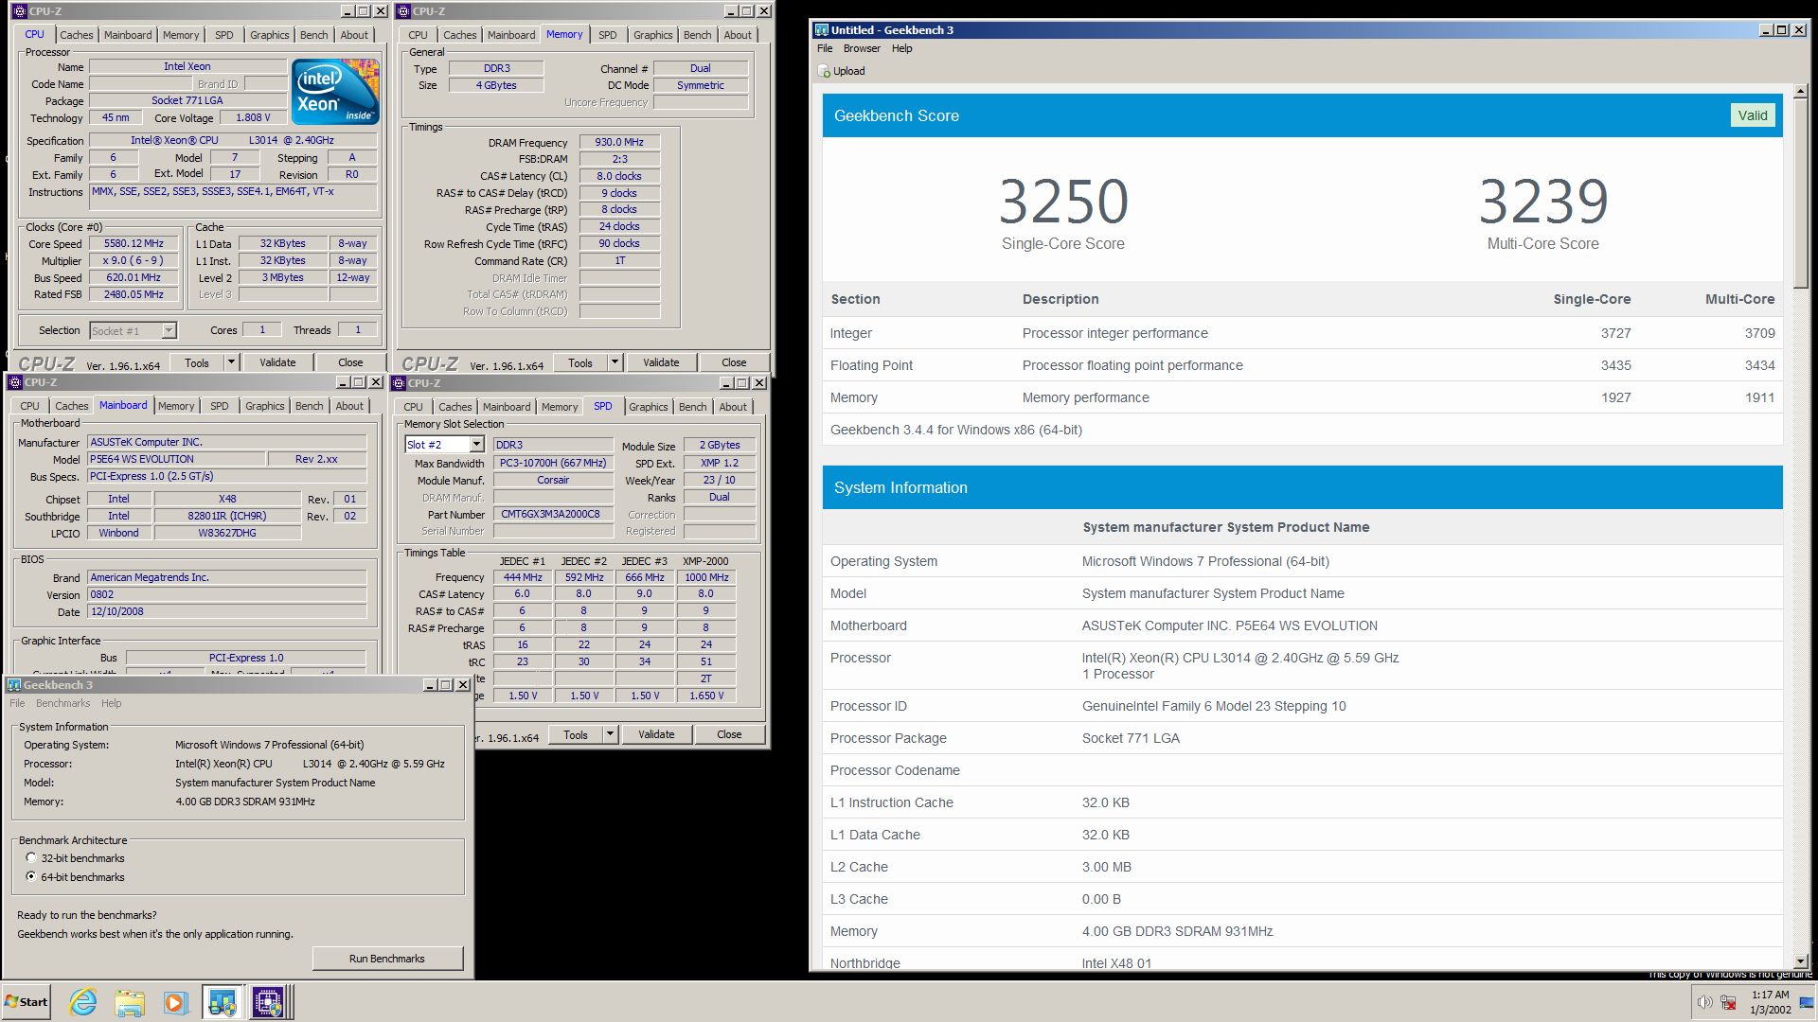Open Caches tab in CPU-Z SPD window
1818x1022 pixels.
click(x=455, y=407)
